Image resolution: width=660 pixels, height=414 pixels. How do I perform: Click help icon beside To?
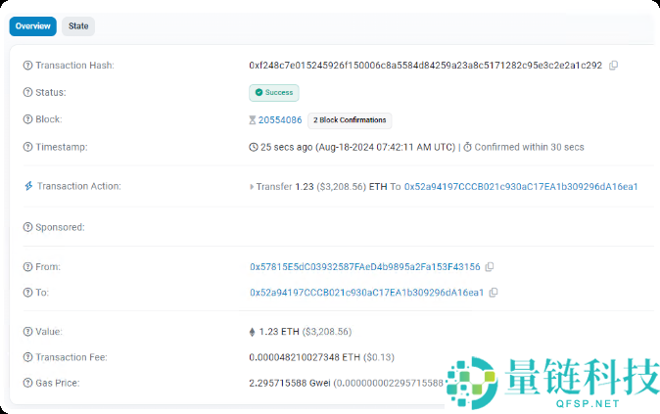point(27,293)
